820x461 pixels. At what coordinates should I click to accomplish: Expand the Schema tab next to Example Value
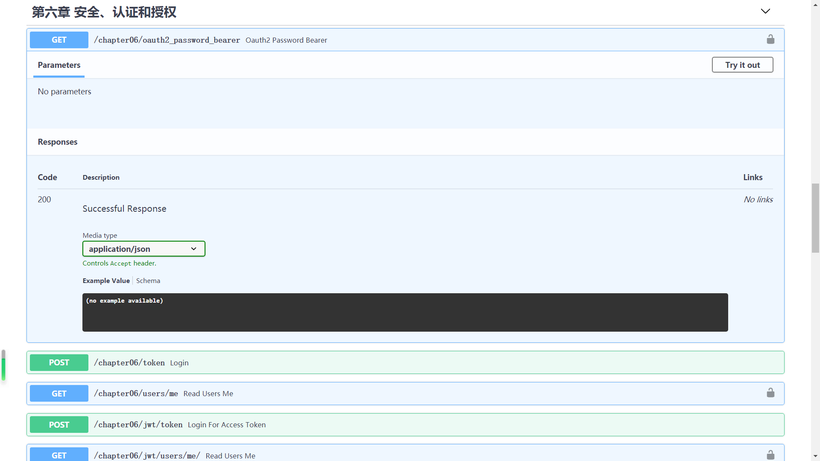coord(149,280)
